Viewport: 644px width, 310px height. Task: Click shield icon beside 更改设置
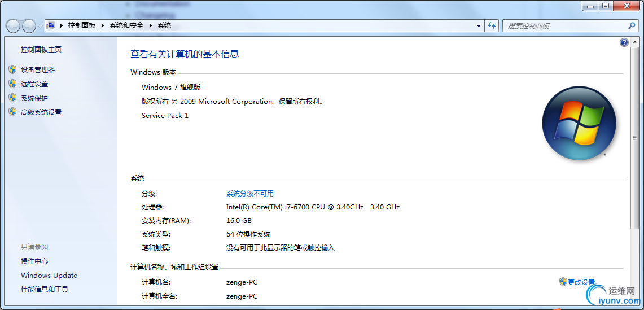pos(563,282)
